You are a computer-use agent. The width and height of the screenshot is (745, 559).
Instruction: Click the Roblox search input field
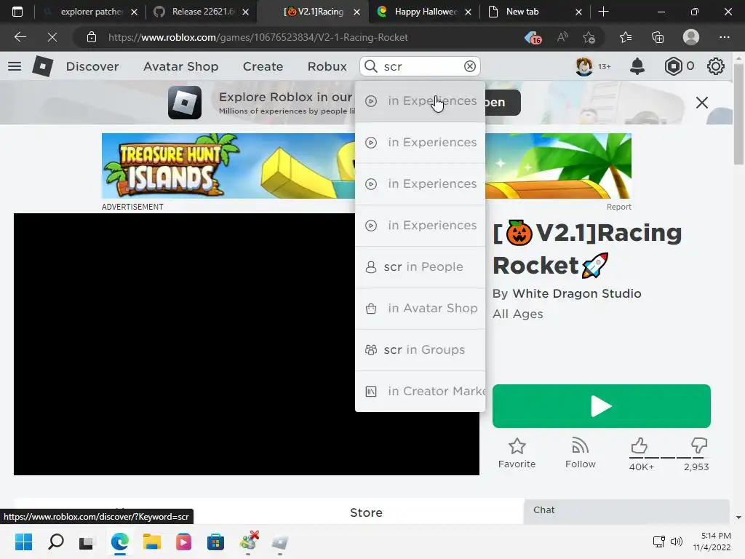coord(421,66)
